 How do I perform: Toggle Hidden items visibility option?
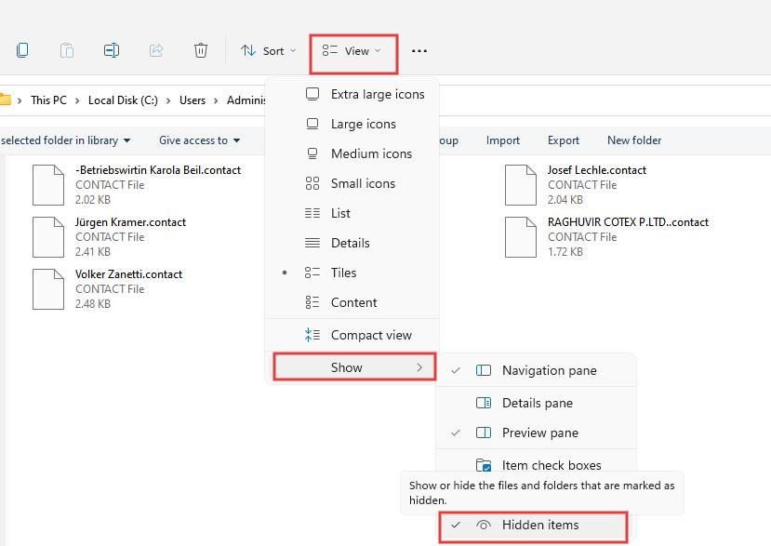539,525
